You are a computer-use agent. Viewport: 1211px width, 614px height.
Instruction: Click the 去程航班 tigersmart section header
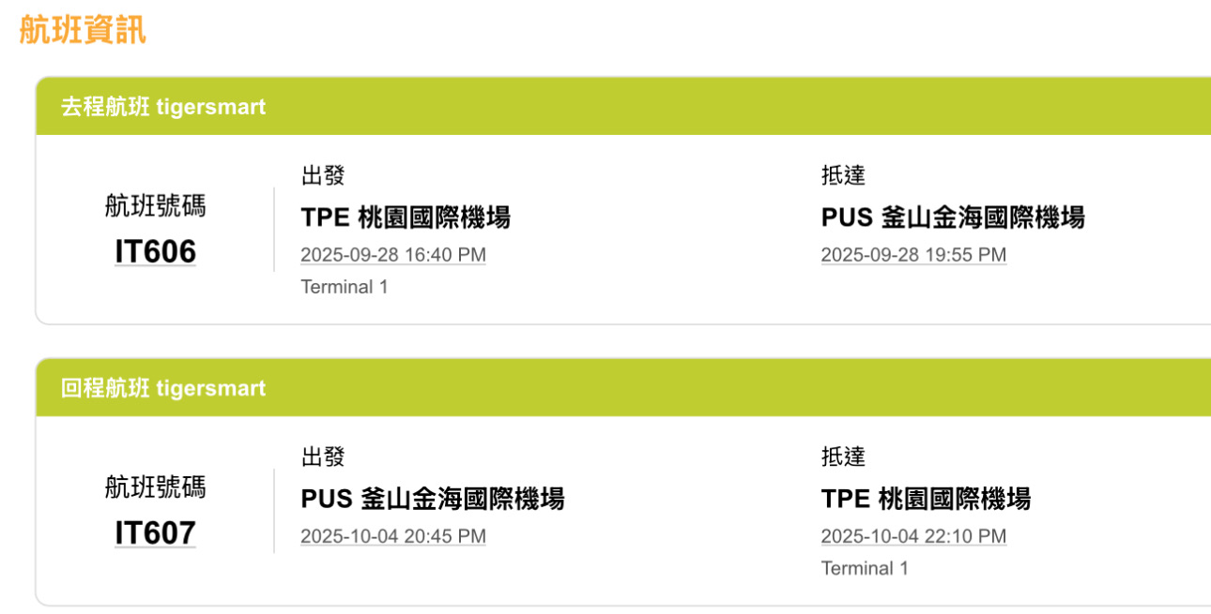tap(163, 107)
